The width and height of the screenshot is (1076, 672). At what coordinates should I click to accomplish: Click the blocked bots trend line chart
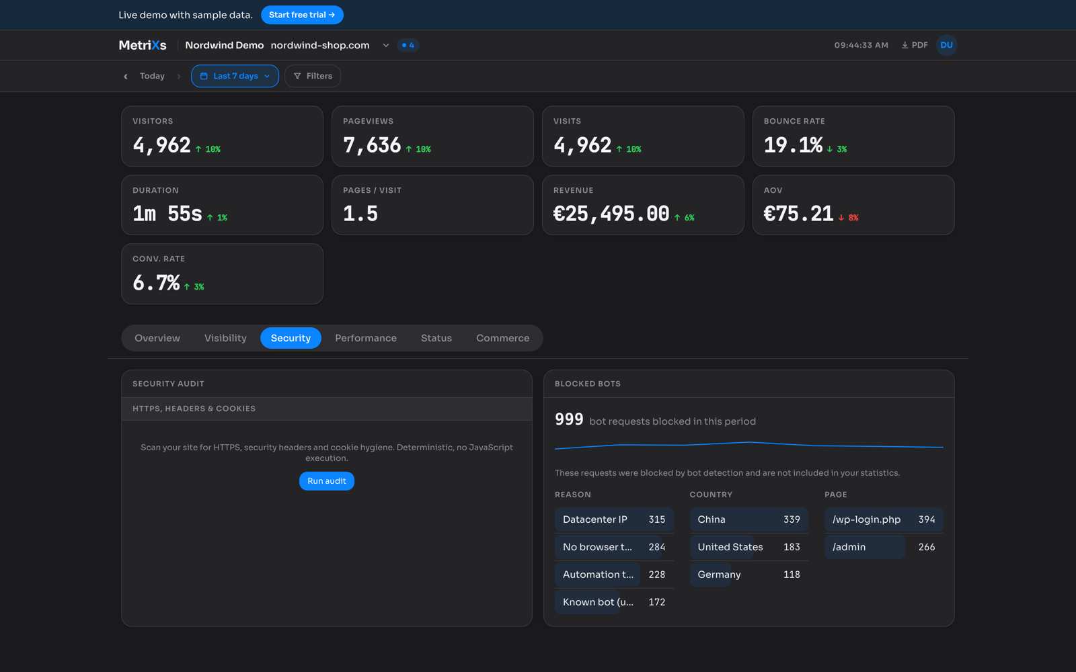(748, 446)
